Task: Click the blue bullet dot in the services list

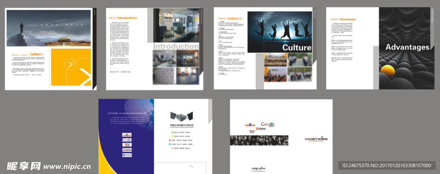Action: coord(170,144)
